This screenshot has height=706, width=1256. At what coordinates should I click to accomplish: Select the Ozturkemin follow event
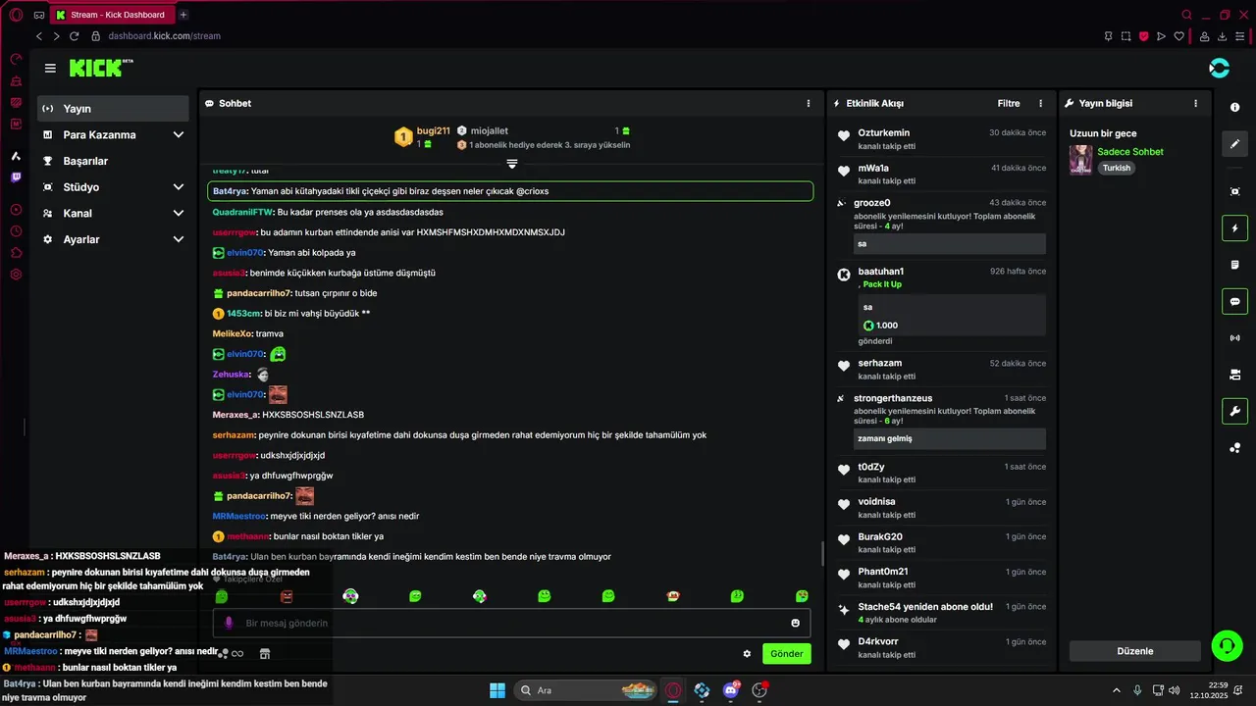[x=942, y=139]
